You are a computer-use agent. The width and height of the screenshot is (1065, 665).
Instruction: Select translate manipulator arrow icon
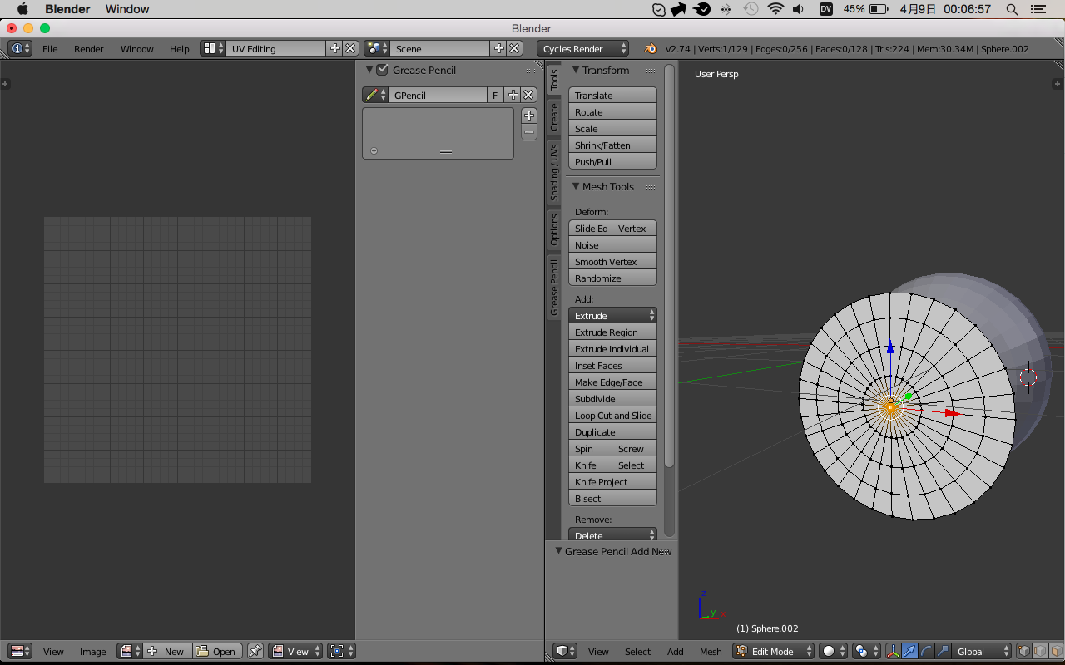pos(909,651)
